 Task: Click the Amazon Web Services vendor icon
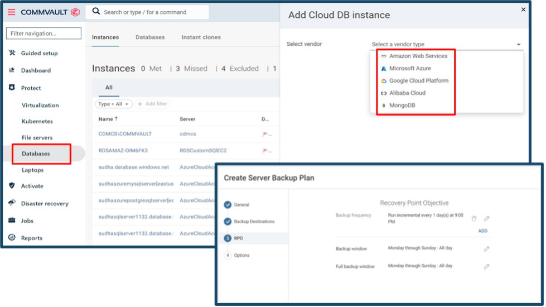[384, 56]
